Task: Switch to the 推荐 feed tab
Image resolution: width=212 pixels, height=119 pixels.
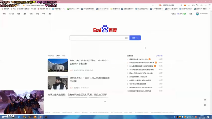Action: 58,56
